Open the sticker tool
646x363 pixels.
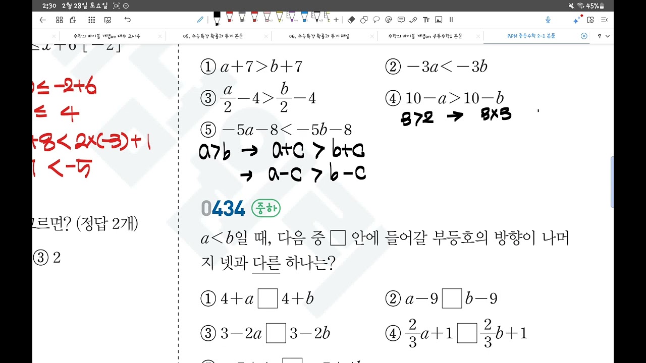[389, 20]
